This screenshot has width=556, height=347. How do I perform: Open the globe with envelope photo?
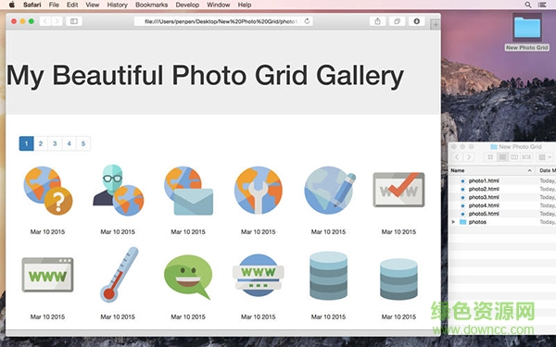(188, 191)
